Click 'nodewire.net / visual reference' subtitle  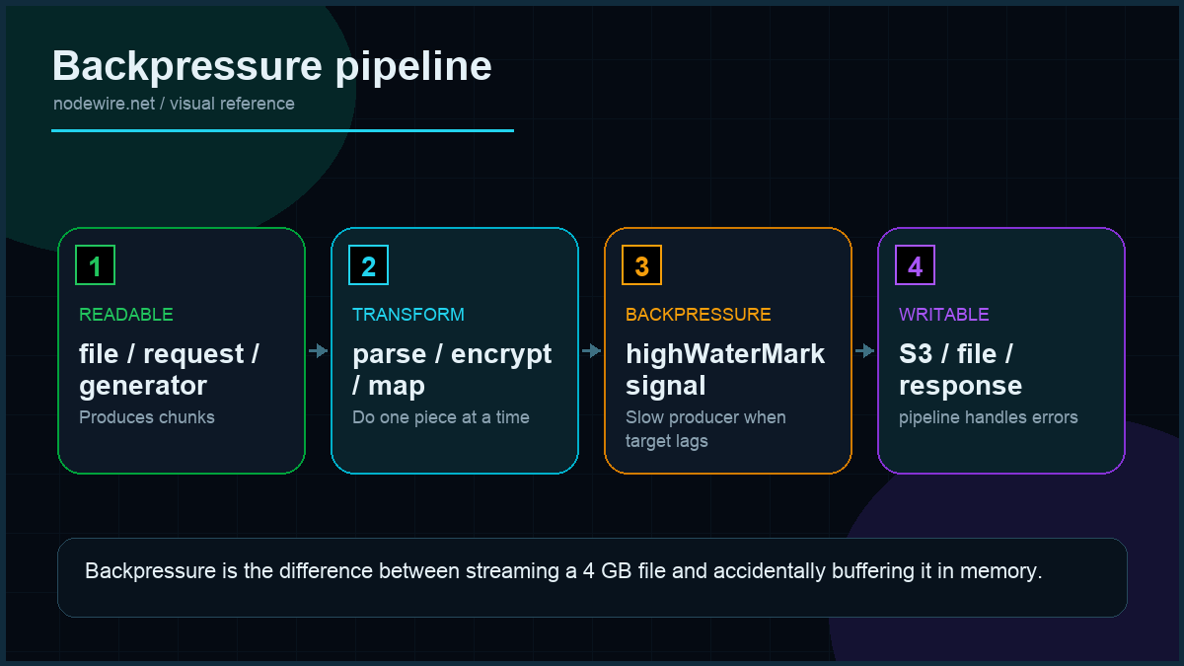[x=174, y=104]
